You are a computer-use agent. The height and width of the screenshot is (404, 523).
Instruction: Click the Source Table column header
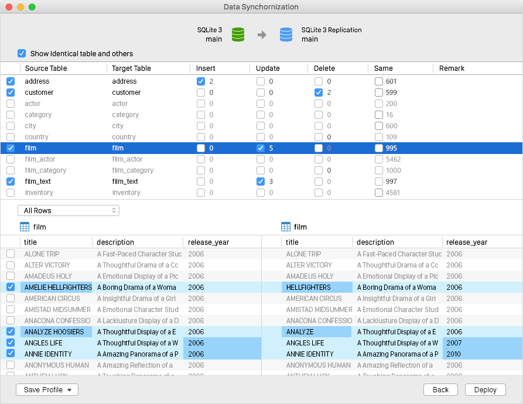tap(63, 69)
